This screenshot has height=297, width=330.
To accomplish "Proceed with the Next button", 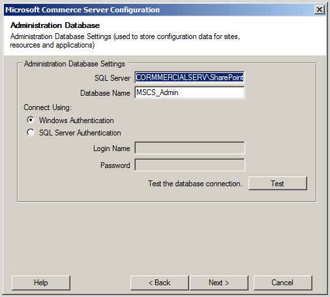I will 219,283.
